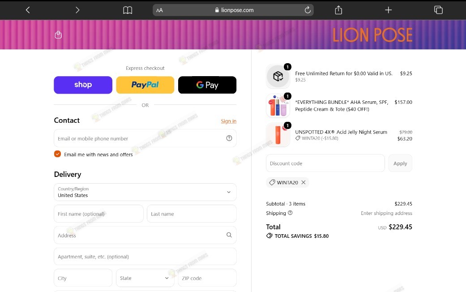Open the Safari bookmarks book icon
Image resolution: width=466 pixels, height=292 pixels.
point(128,10)
